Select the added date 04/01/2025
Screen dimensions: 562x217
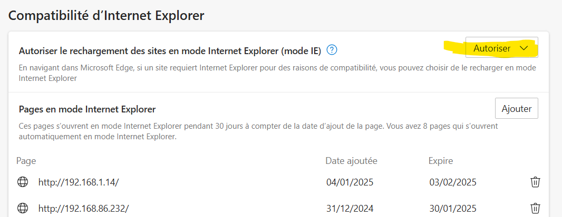(x=350, y=182)
